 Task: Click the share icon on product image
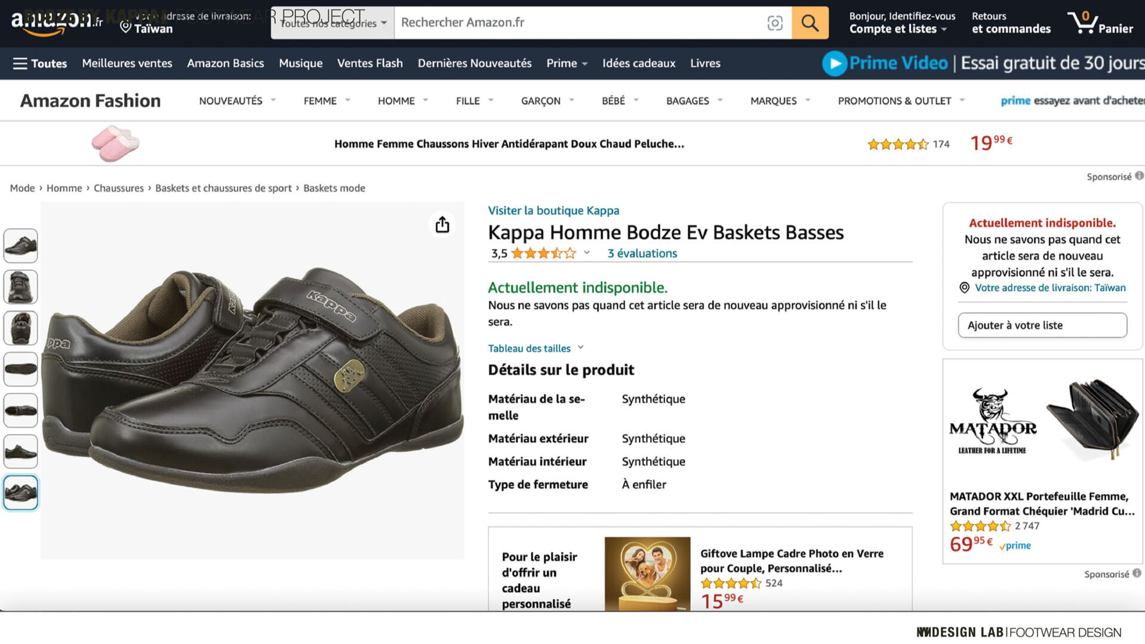(442, 224)
